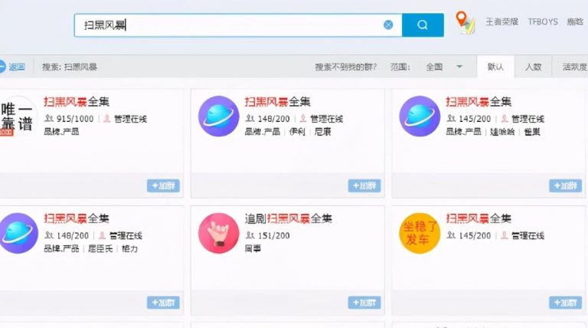Click the map location pin icon
Image resolution: width=588 pixels, height=328 pixels.
point(465,22)
